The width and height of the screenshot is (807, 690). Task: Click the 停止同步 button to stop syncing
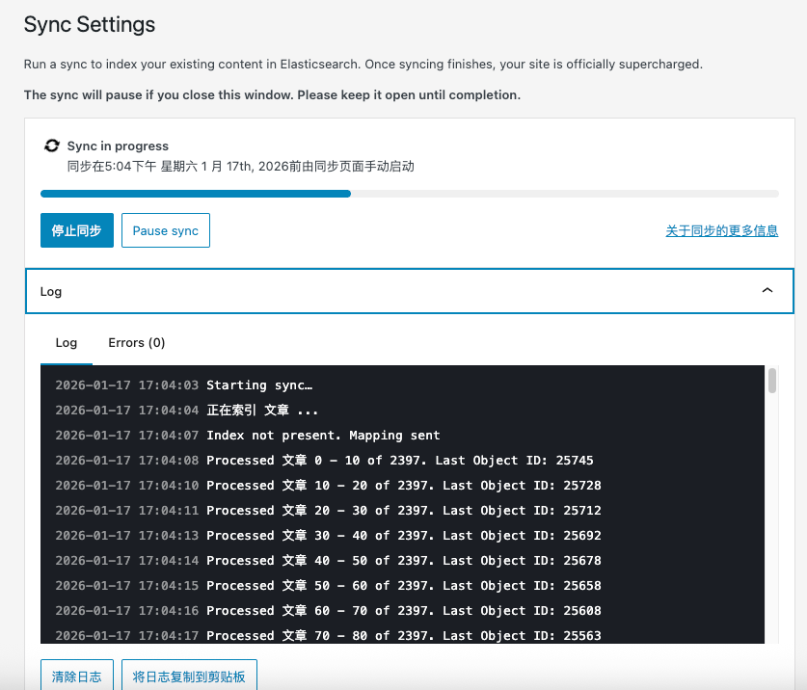76,230
